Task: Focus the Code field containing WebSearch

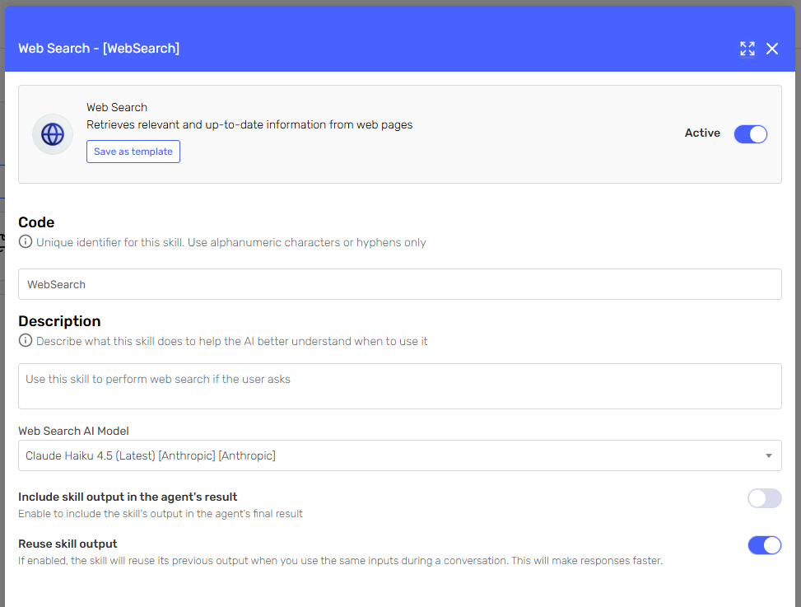Action: [399, 284]
